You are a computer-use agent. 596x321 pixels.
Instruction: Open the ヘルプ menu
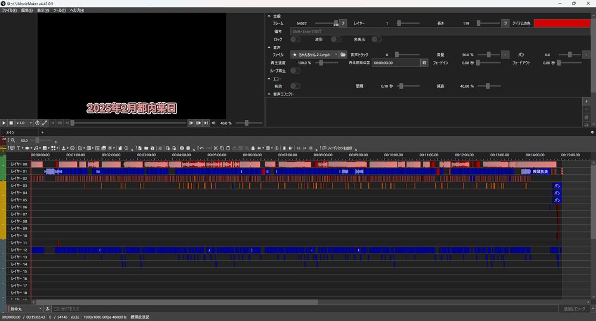pyautogui.click(x=77, y=10)
